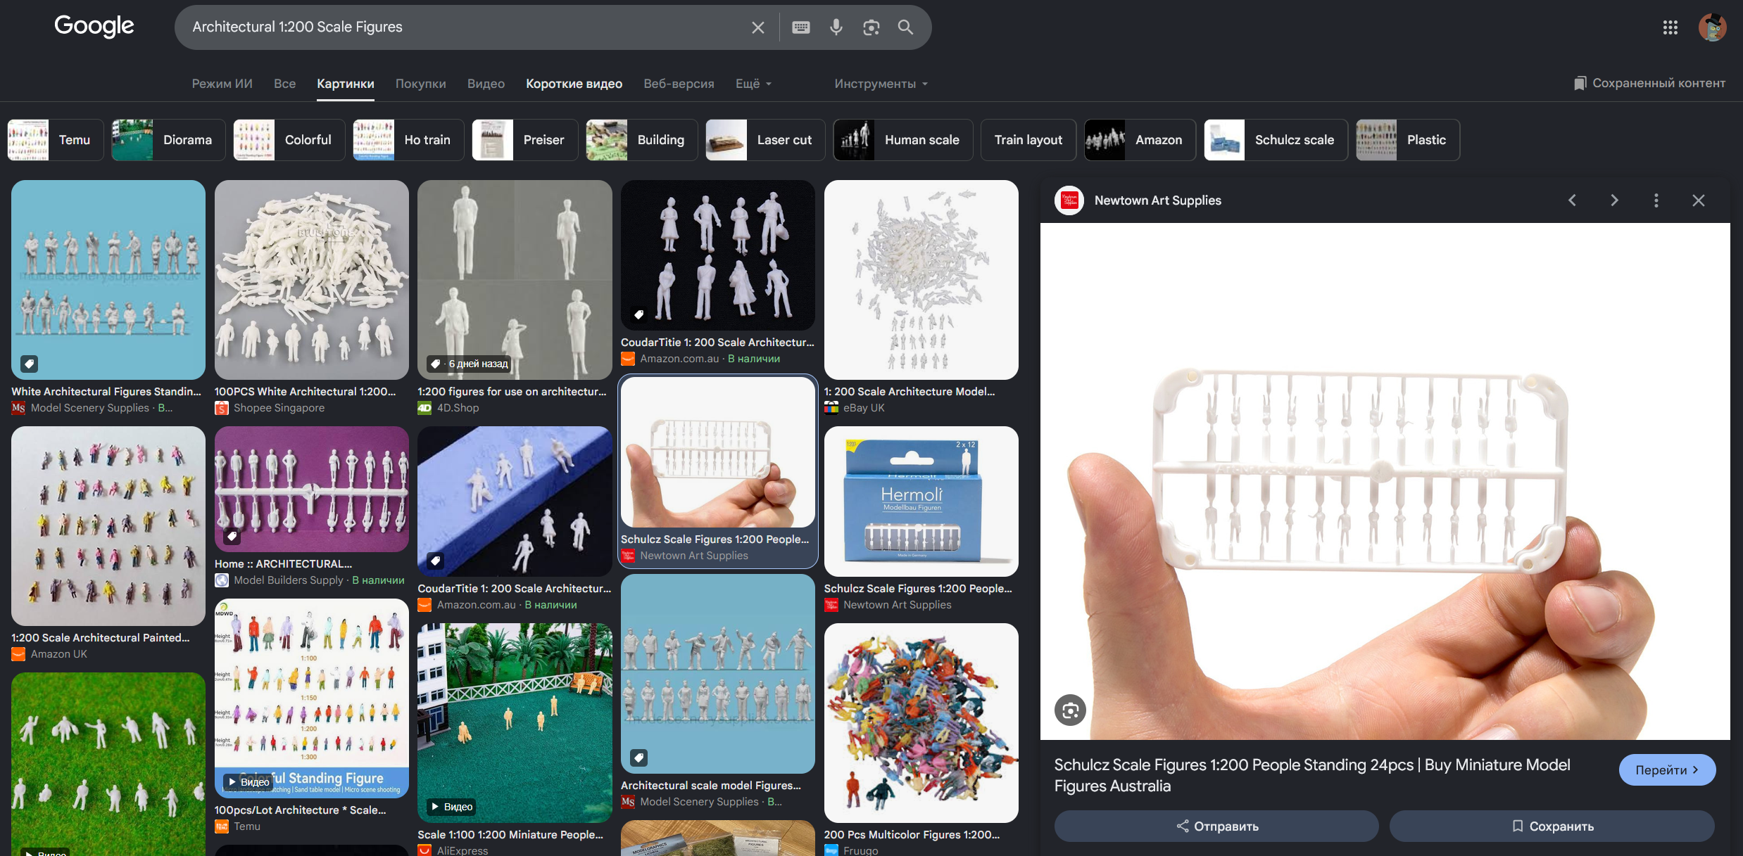Viewport: 1743px width, 856px height.
Task: Open the AliExpress miniature people video thumbnail
Action: (515, 723)
